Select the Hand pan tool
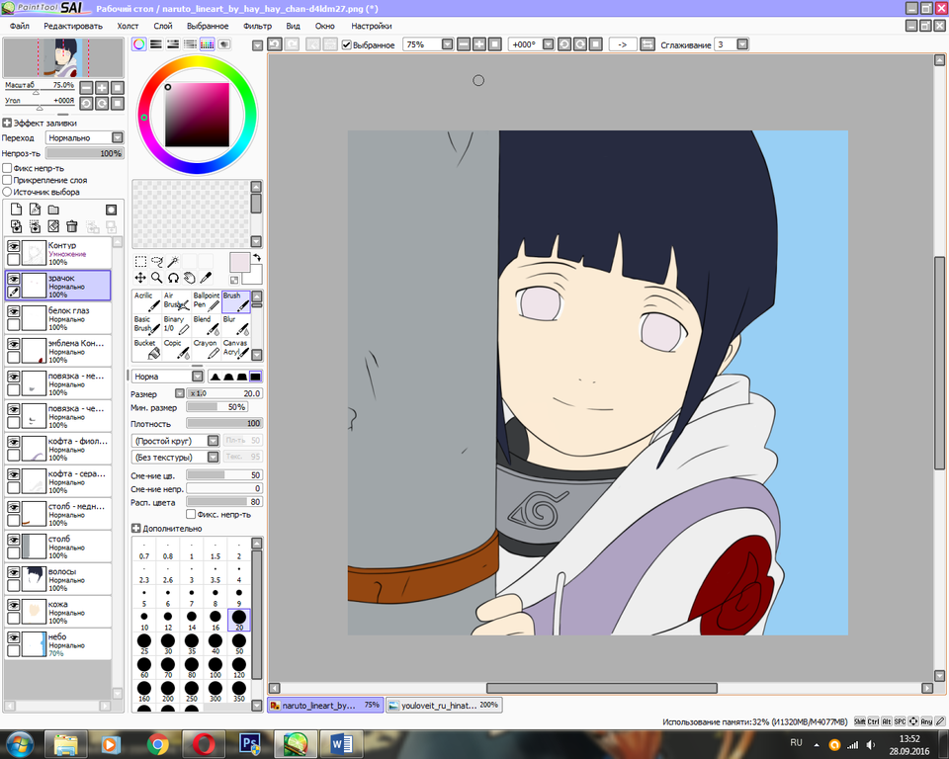The image size is (949, 759). tap(190, 278)
